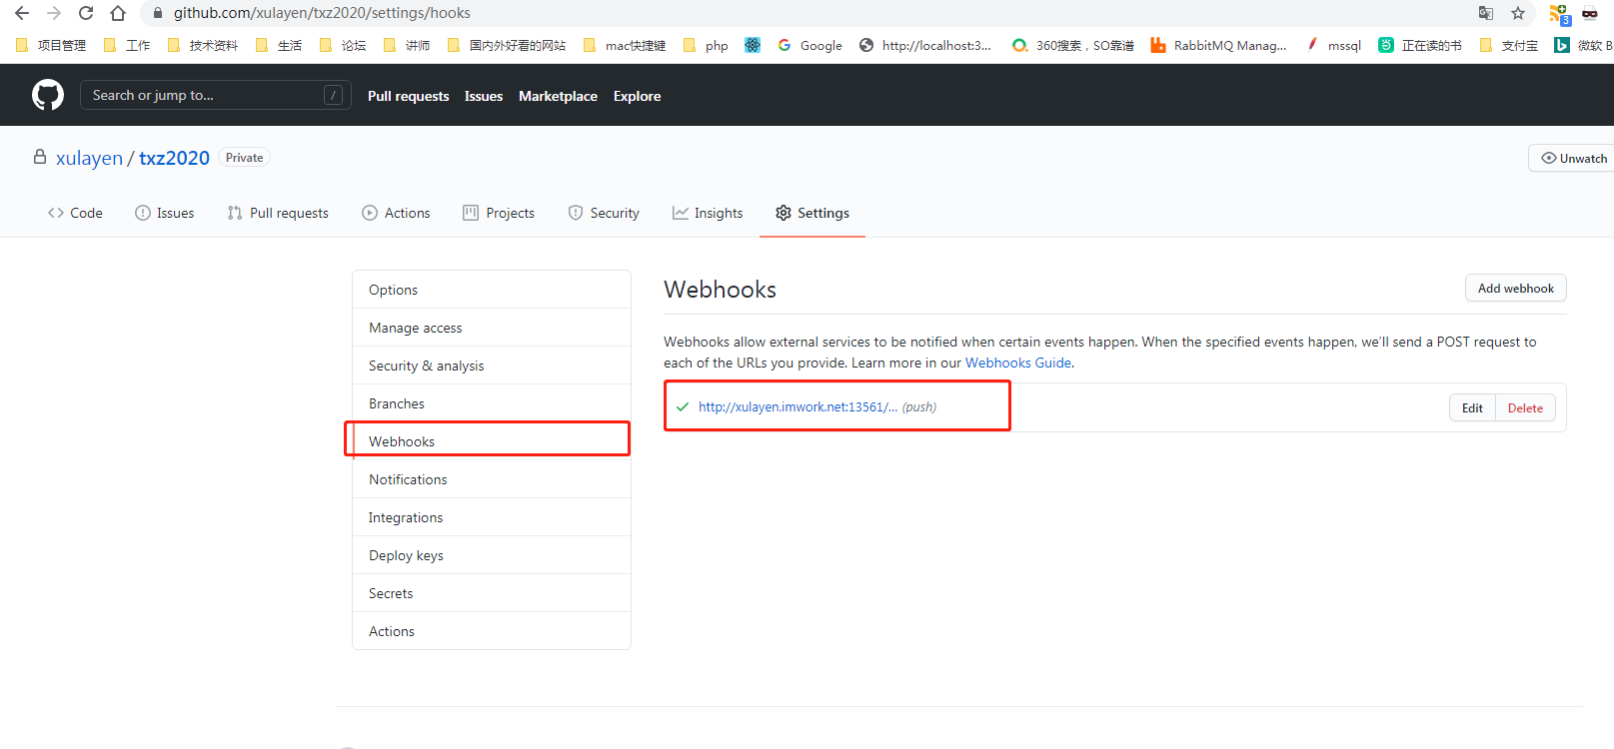Open Explore in the GitHub header

(x=637, y=96)
